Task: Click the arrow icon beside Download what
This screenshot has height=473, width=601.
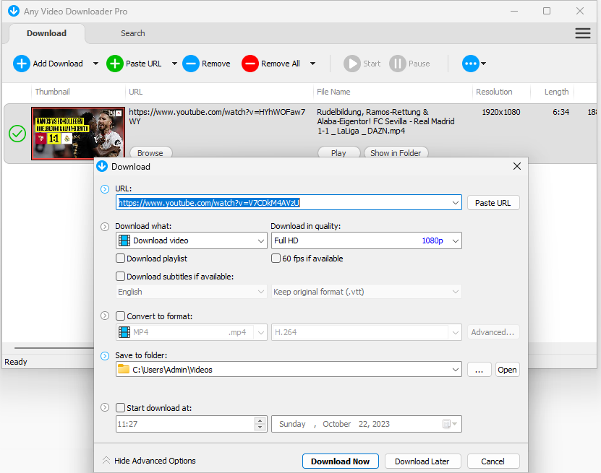Action: click(x=105, y=227)
